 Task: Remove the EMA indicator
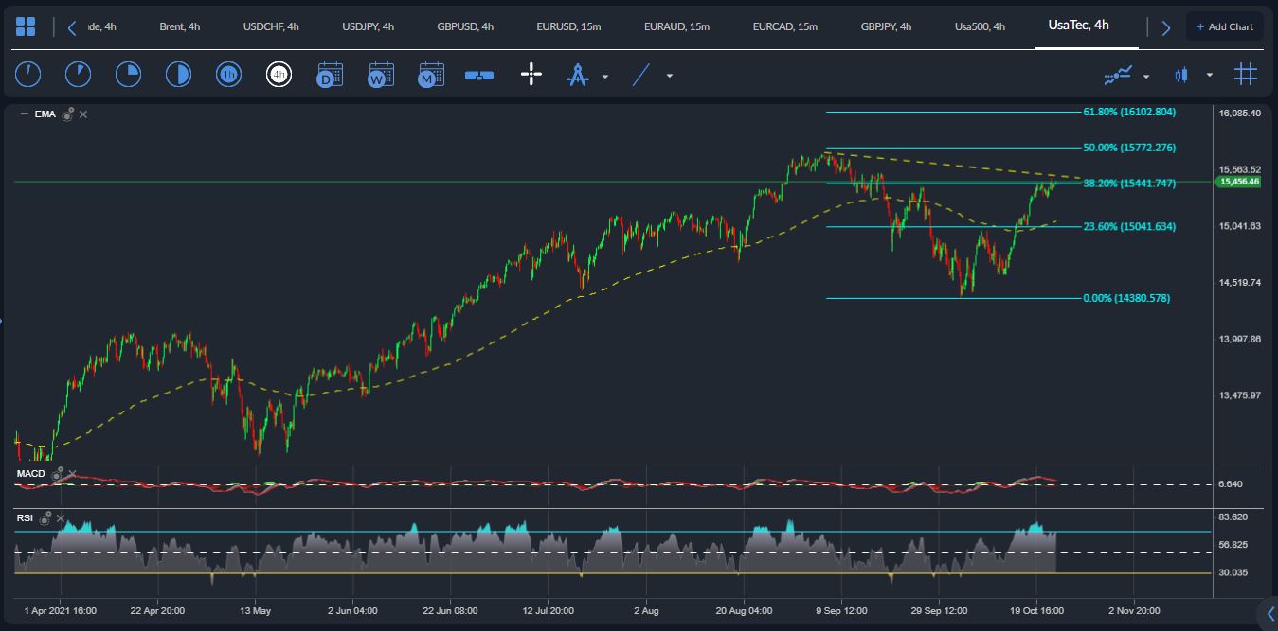tap(83, 114)
